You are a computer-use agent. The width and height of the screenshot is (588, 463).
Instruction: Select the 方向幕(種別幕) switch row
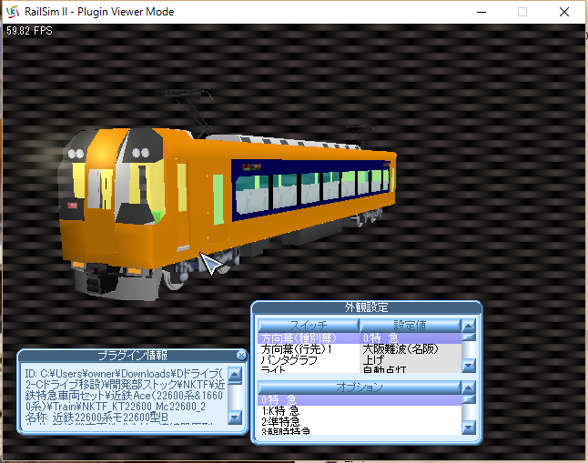click(x=309, y=338)
